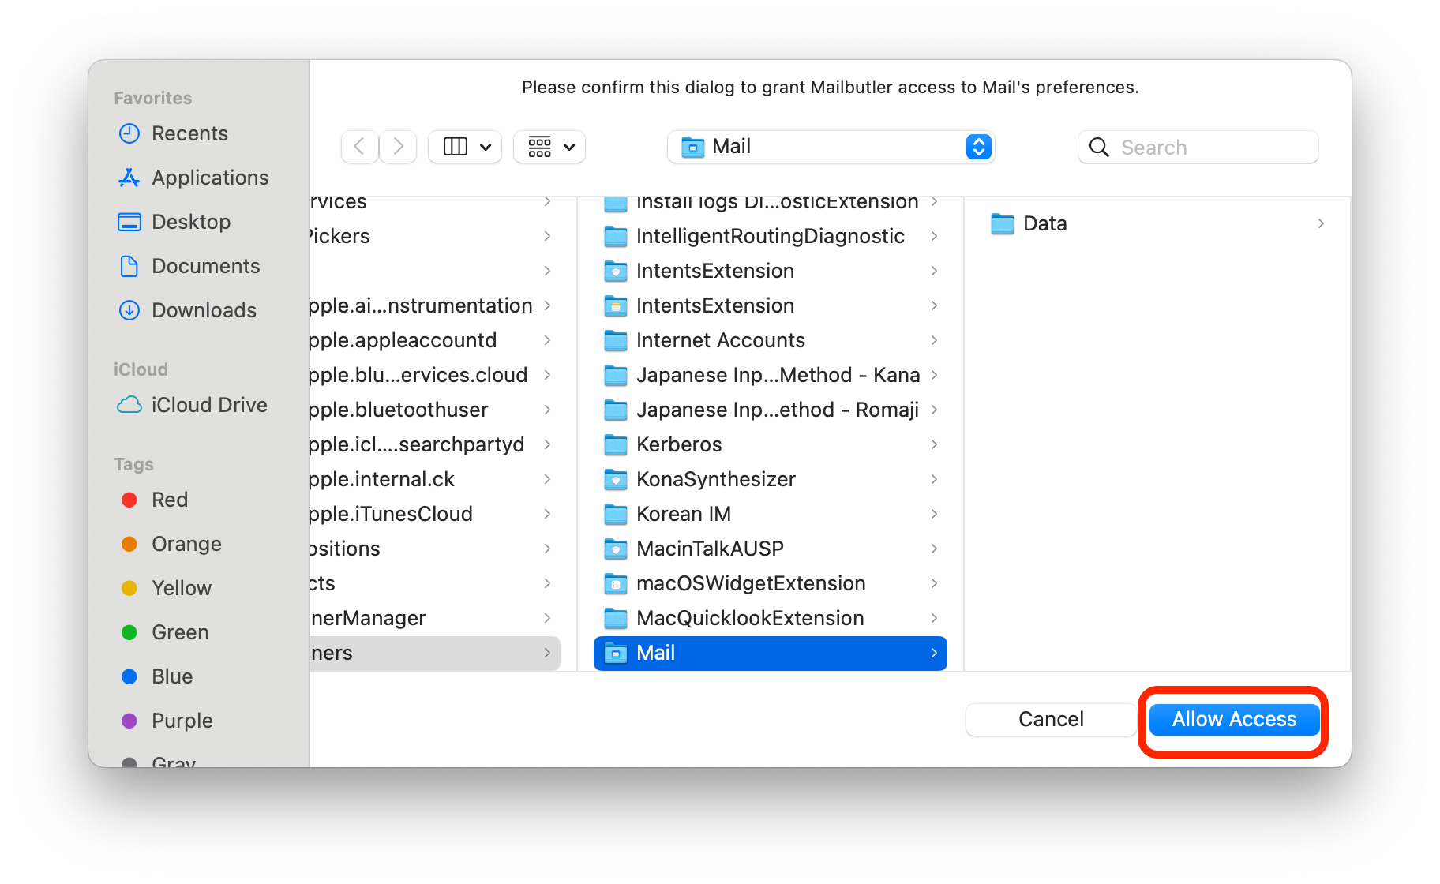
Task: Click the forward navigation arrow
Action: pos(398,147)
